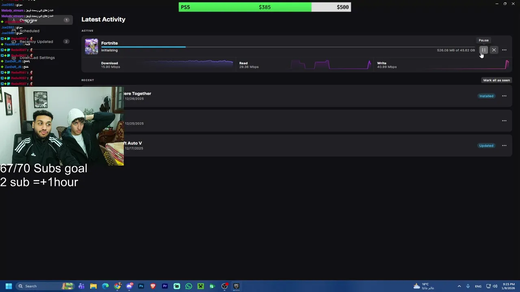
Task: Open Brave browser from the taskbar
Action: (153, 286)
